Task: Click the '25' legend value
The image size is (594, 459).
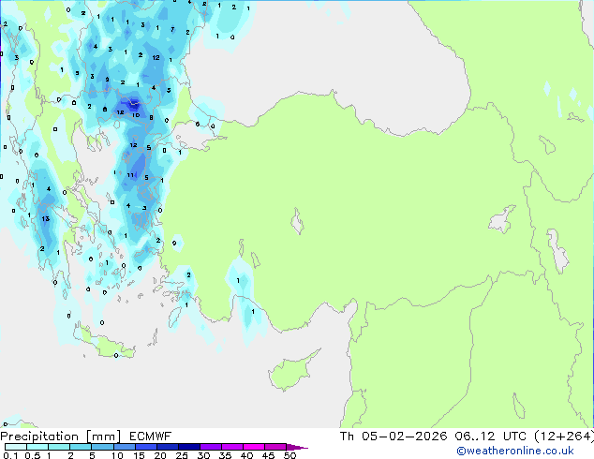Action: [182, 455]
